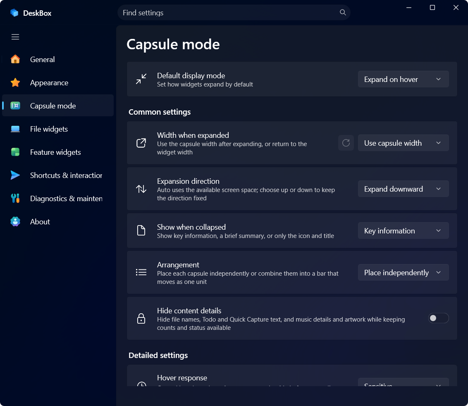Viewport: 468px width, 406px height.
Task: Click the Expansion direction arrows icon
Action: tap(141, 189)
